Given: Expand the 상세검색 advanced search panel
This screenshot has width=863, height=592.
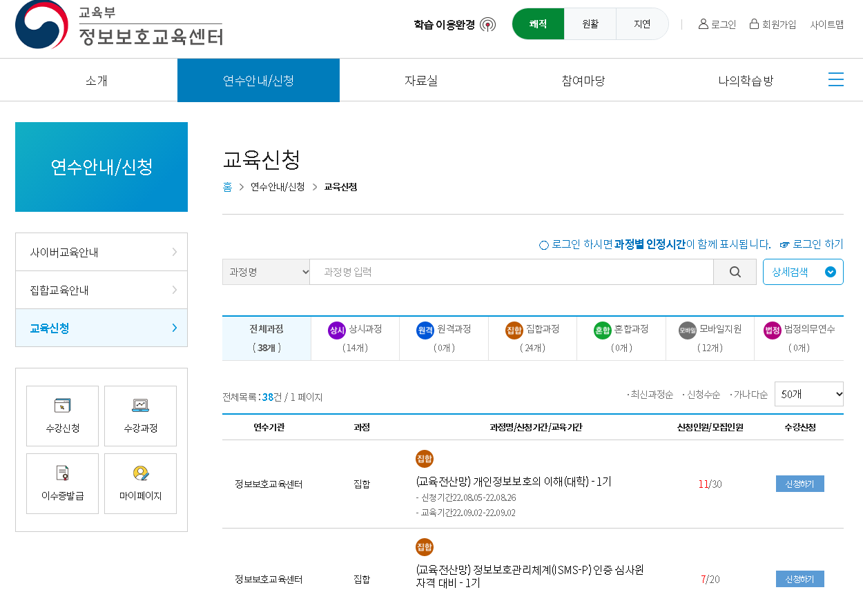Looking at the screenshot, I should [x=803, y=271].
